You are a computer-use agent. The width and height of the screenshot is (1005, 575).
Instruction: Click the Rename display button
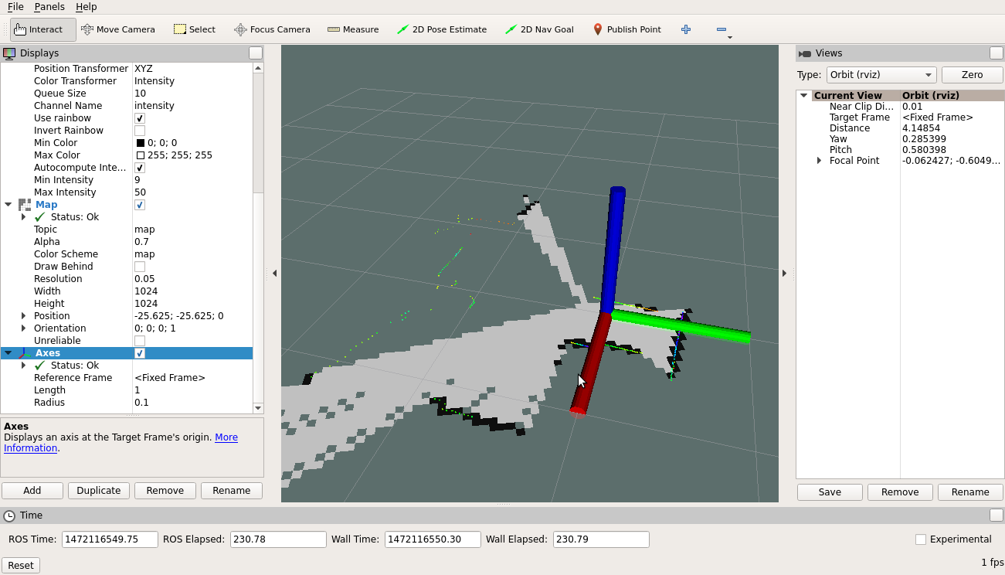click(x=232, y=491)
